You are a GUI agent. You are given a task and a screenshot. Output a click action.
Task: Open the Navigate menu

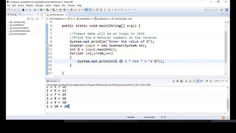(39, 6)
